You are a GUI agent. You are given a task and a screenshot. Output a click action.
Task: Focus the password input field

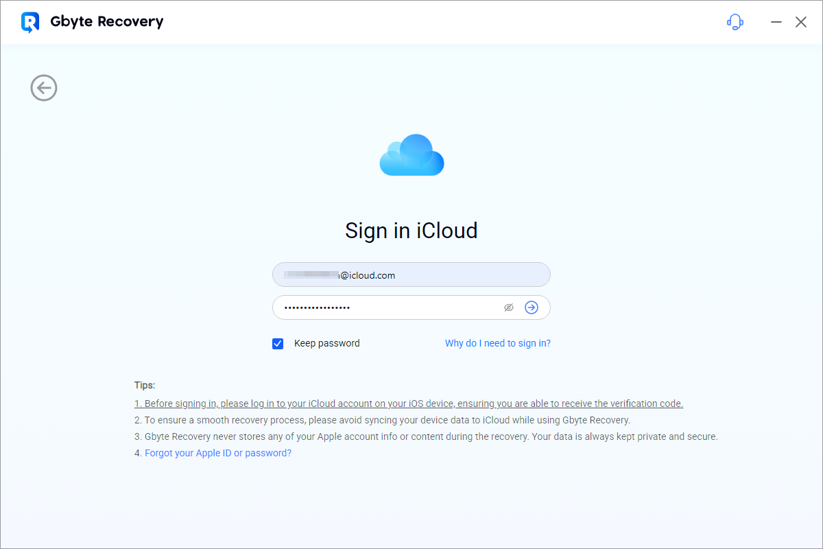(x=411, y=307)
